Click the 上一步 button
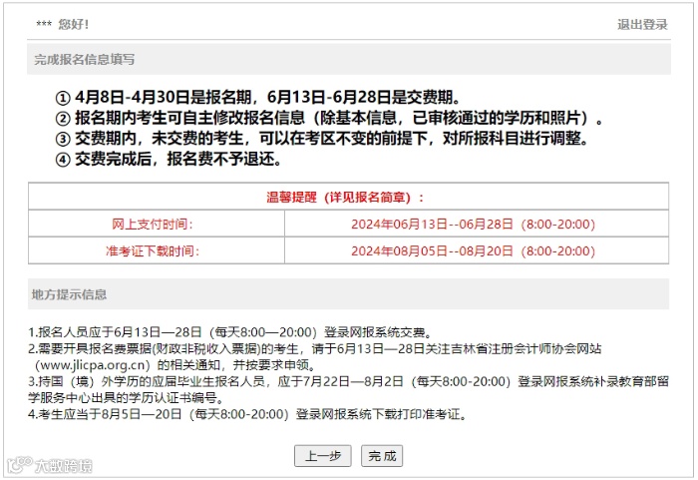This screenshot has width=698, height=480. pyautogui.click(x=323, y=455)
